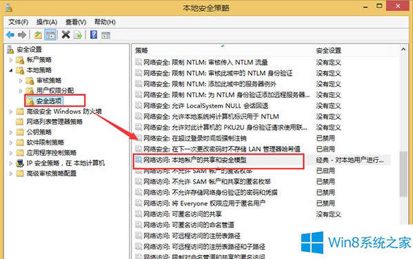
Task: Select policy 允许 LocalSystem NULL 会话回退
Action: (205, 106)
